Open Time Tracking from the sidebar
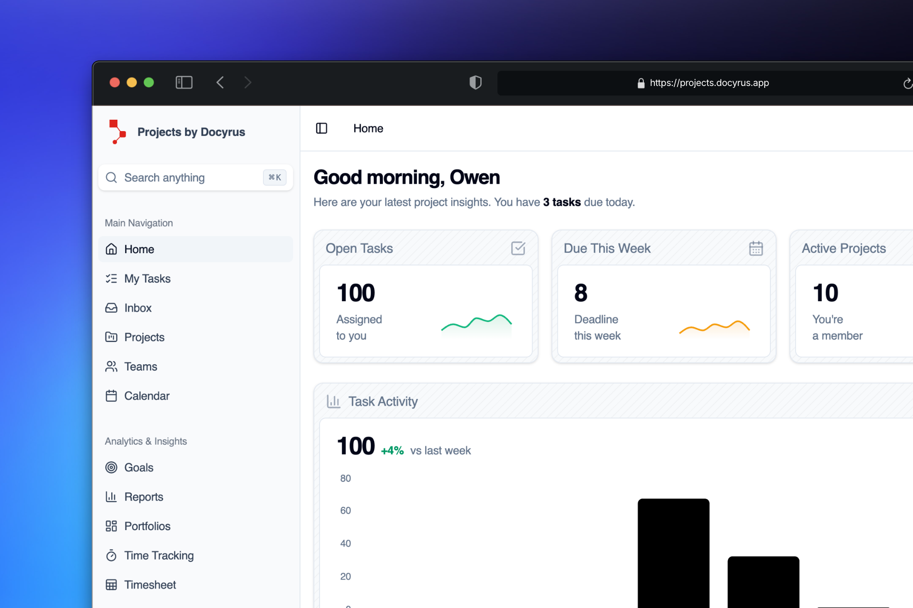This screenshot has height=608, width=913. (158, 556)
